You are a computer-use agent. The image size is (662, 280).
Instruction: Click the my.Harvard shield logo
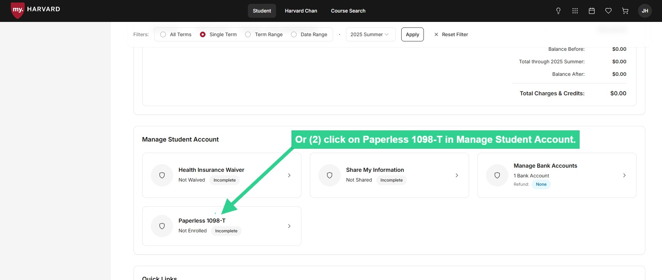17,10
